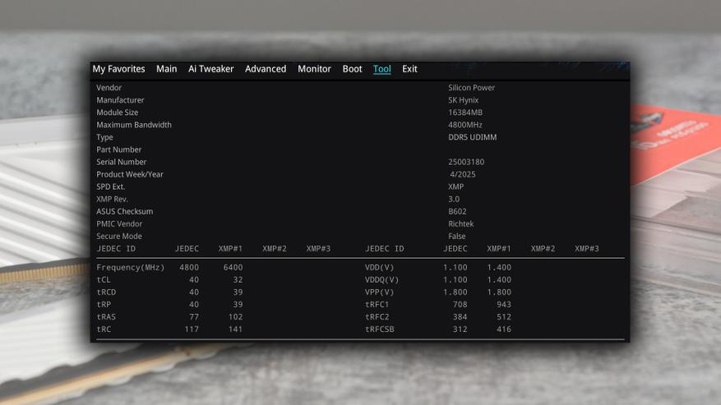Click the VPP(V) row label
The image size is (721, 405).
(x=379, y=292)
